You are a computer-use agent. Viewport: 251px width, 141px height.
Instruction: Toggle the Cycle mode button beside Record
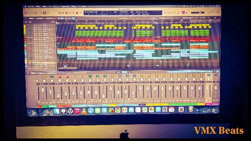point(80,13)
